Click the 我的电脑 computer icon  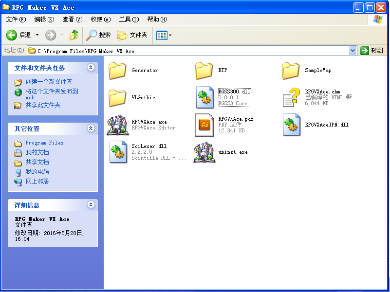[18, 172]
